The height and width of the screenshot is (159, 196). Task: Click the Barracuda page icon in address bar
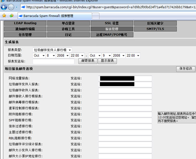point(23,7)
